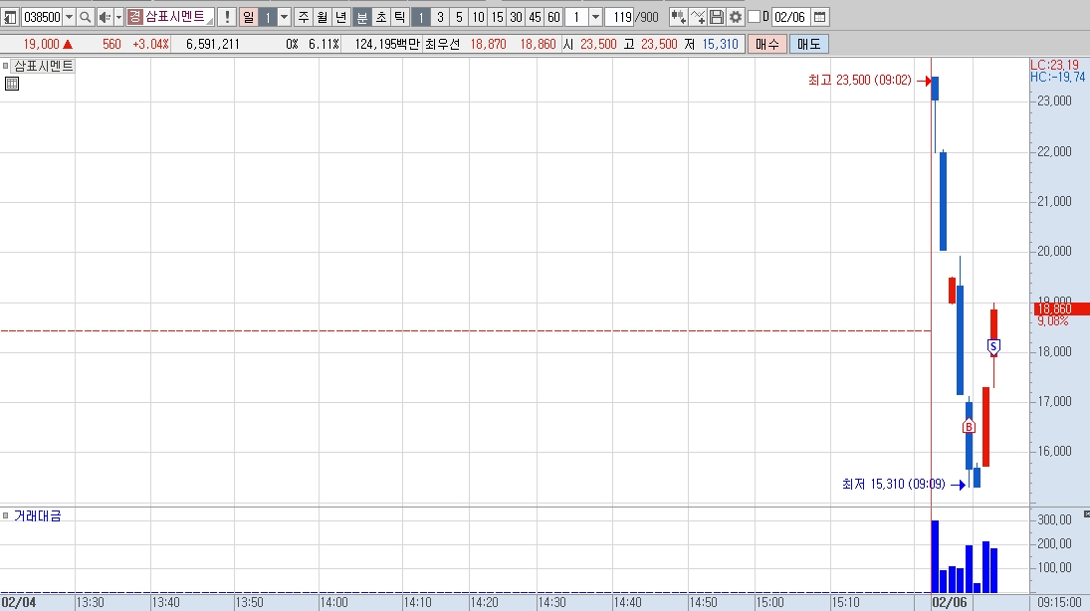Click the small icon at volume panel corner

click(1087, 514)
